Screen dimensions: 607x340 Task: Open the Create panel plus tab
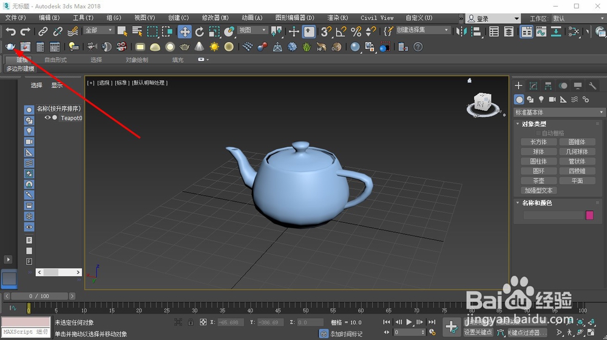point(519,85)
